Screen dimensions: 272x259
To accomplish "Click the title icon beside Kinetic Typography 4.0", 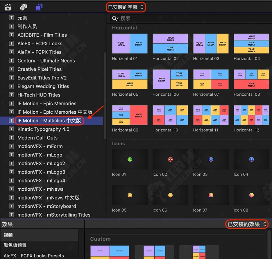I will pos(11,129).
